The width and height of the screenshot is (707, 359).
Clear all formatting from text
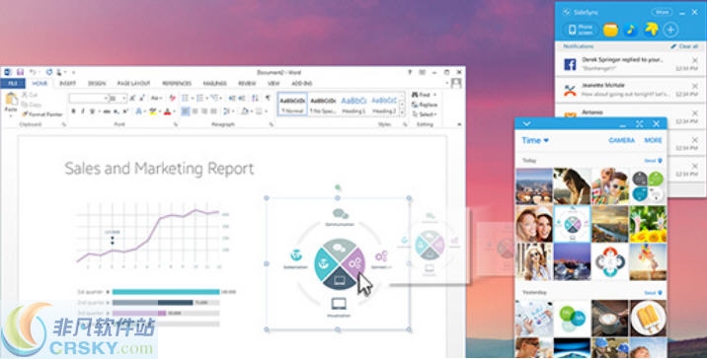coord(172,99)
